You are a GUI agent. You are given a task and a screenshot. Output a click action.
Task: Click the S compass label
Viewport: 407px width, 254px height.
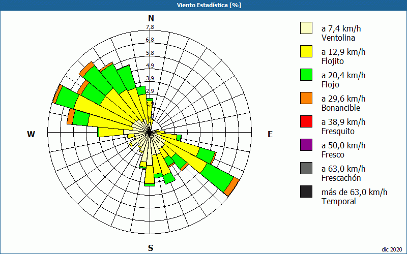click(x=151, y=248)
